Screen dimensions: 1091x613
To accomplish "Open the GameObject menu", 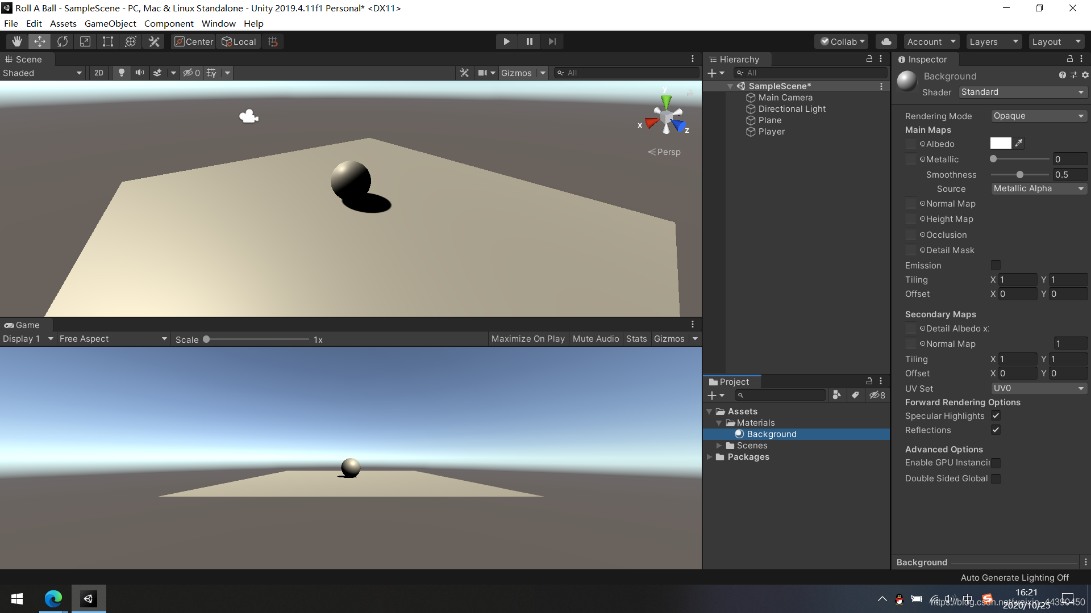I will [110, 23].
